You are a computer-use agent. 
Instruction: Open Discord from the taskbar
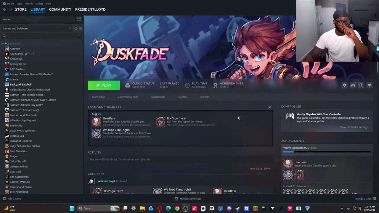click(229, 208)
